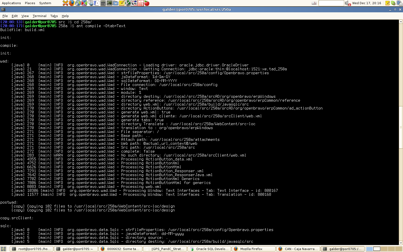Image resolution: width=403 pixels, height=252 pixels.
Task: Switch to root@por0705 terminal window
Action: 32,249
